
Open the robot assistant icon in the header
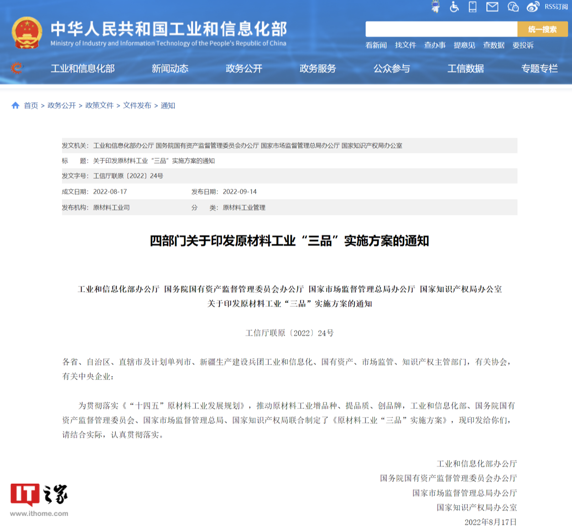click(x=436, y=7)
